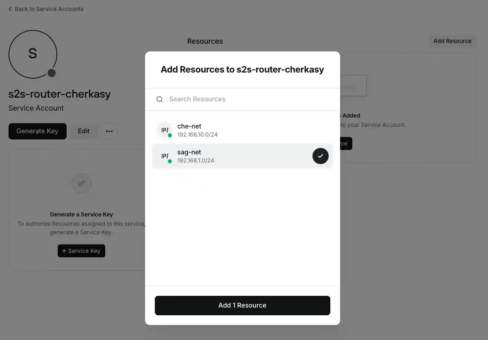
Task: Click the Add 1 Resource button
Action: coord(242,305)
